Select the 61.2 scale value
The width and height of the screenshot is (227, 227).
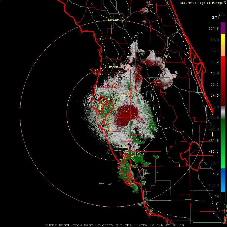point(215,62)
